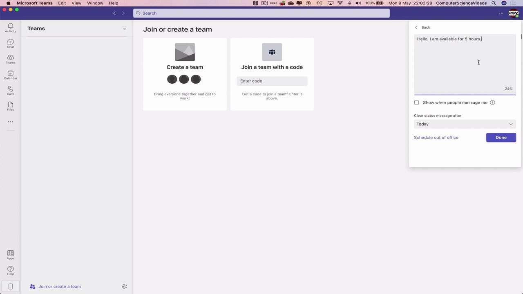This screenshot has height=294, width=523.
Task: Click the Create a team card title
Action: pos(185,67)
